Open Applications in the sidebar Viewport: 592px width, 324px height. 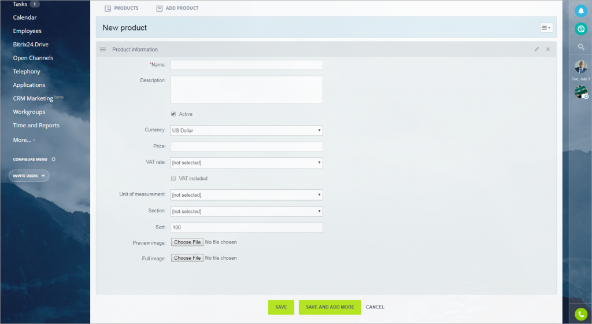click(x=29, y=85)
